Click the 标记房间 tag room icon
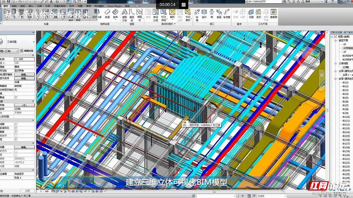 [x=164, y=12]
